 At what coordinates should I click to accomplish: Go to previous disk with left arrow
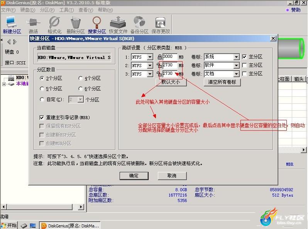pos(9,42)
